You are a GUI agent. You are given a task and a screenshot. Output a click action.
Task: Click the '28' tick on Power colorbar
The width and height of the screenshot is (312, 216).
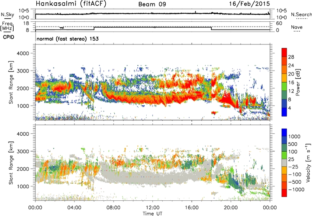tap(291, 57)
